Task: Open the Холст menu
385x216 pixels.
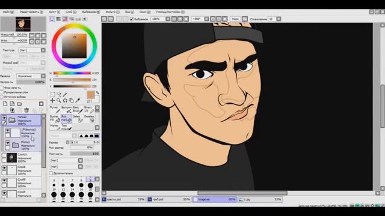Action: point(54,12)
